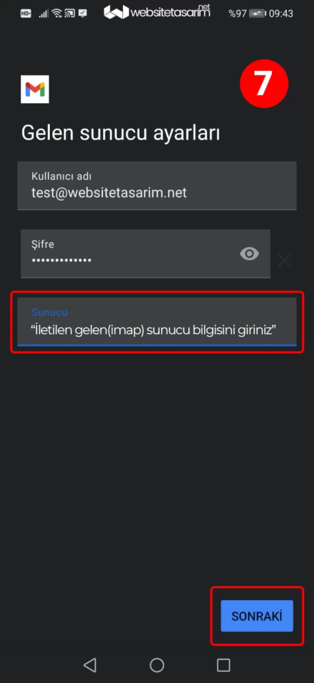Tap the 09:43 clock in status bar
314x683 pixels.
pos(281,13)
